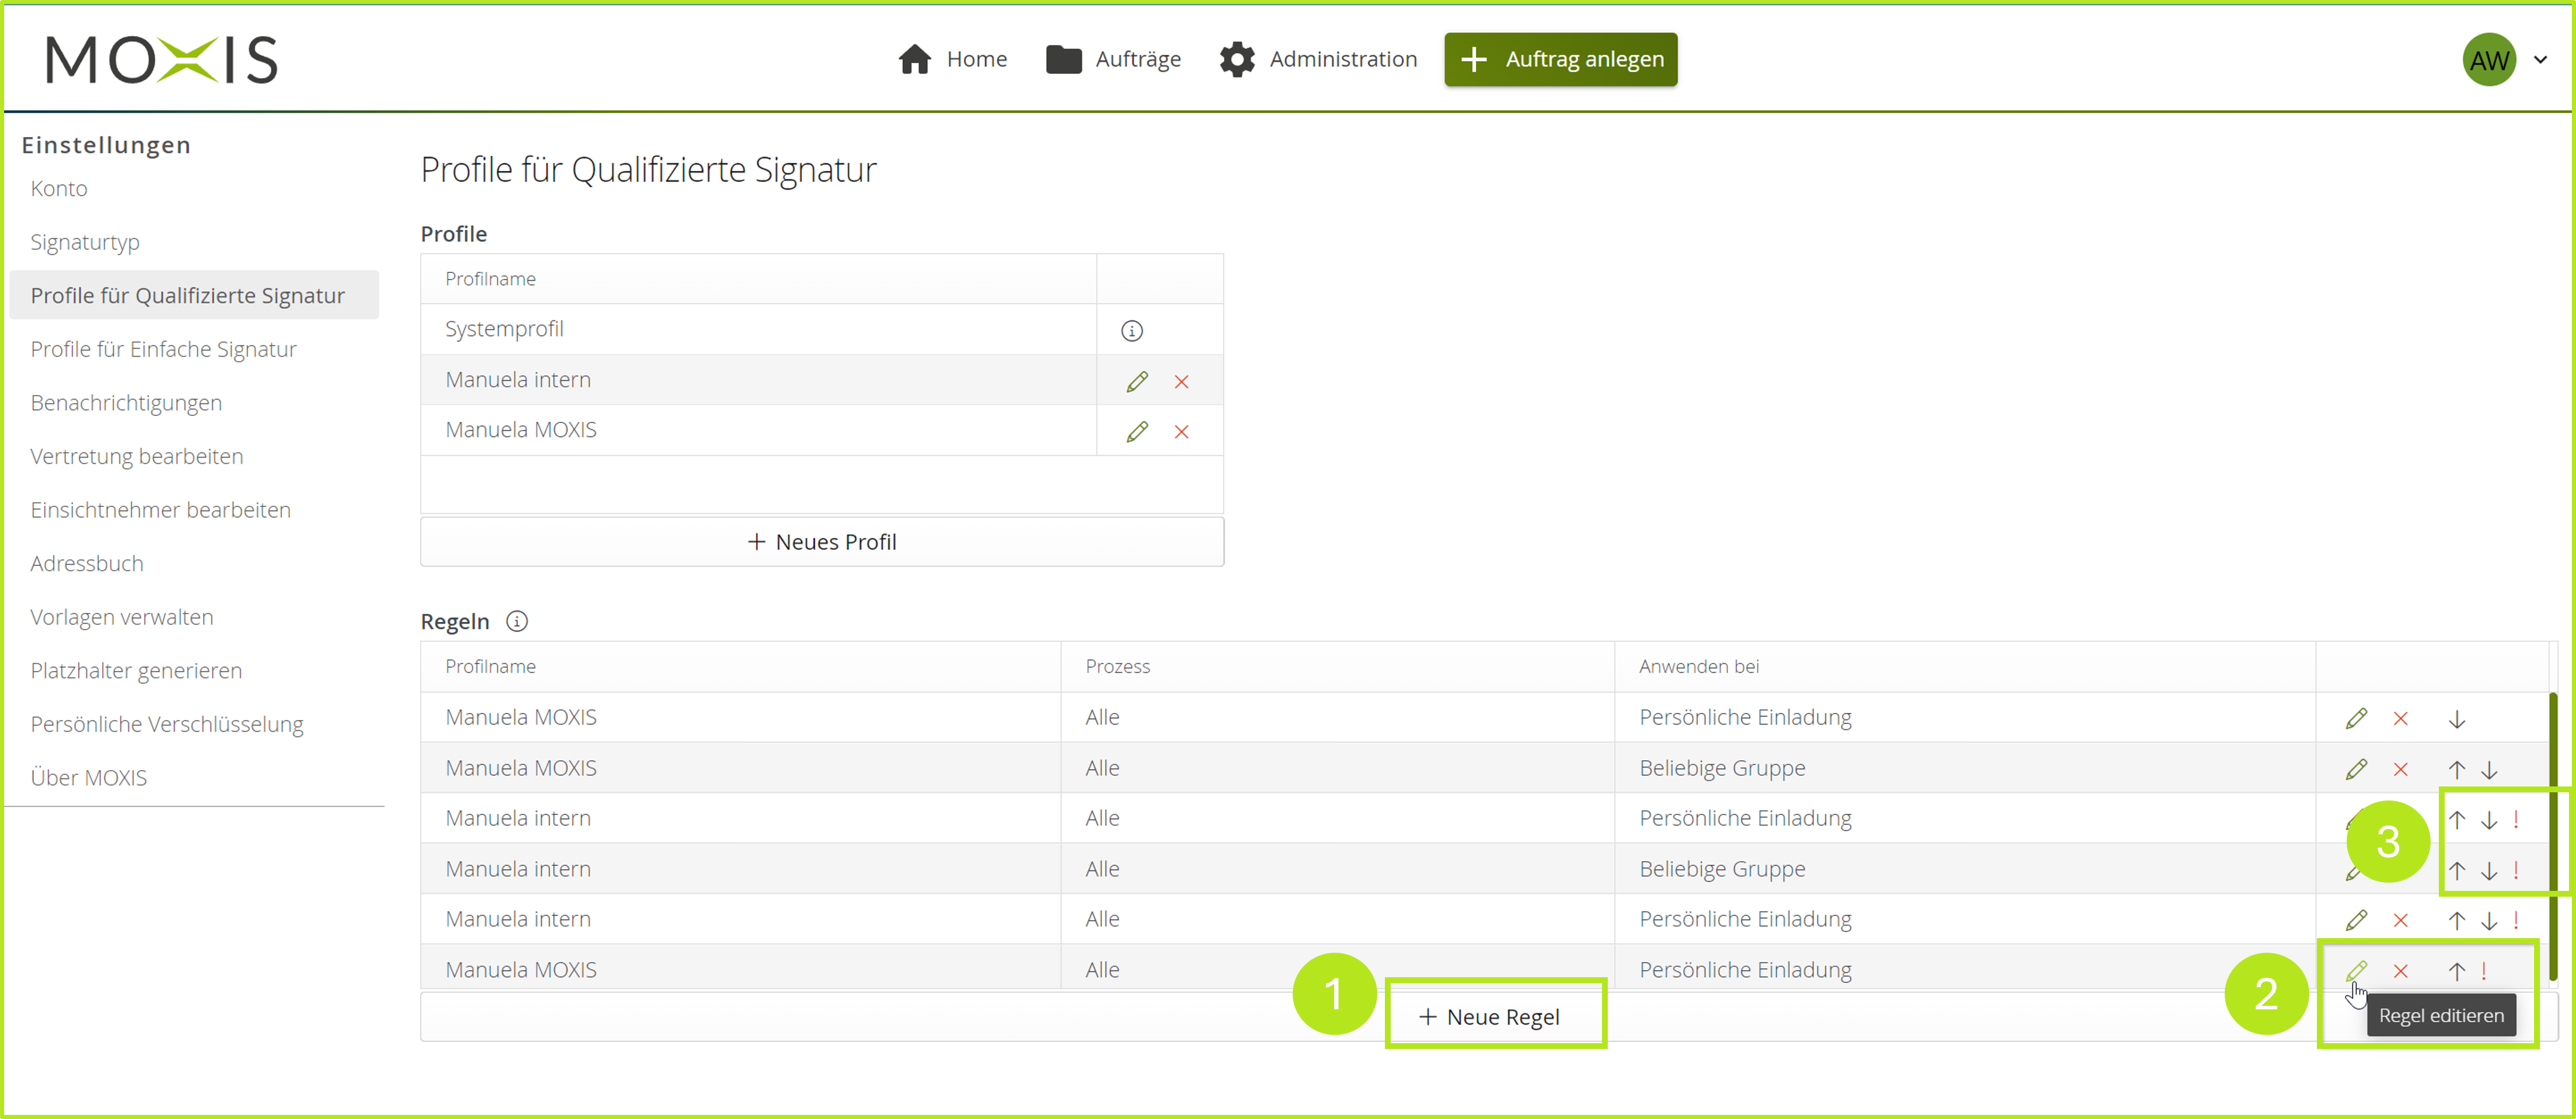The width and height of the screenshot is (2576, 1119).
Task: Delete the Manuela MOXIS profile with red X
Action: pyautogui.click(x=1181, y=432)
